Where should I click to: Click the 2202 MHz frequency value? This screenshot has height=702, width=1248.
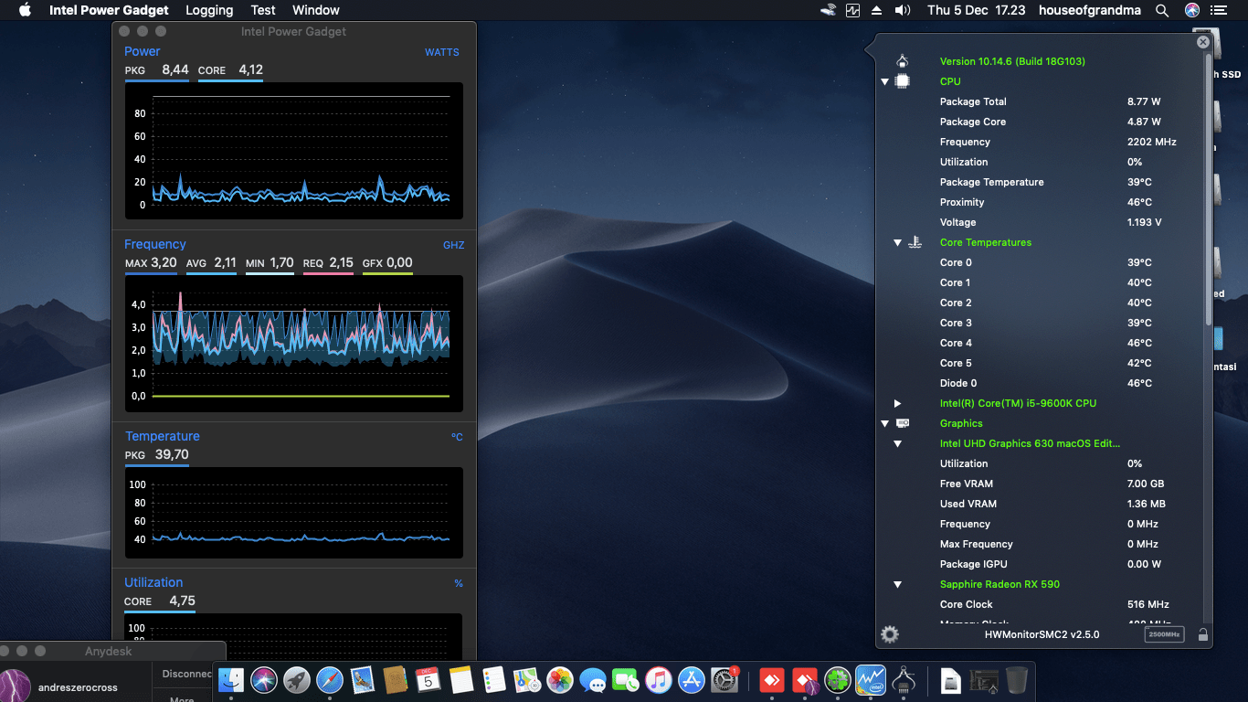1152,142
